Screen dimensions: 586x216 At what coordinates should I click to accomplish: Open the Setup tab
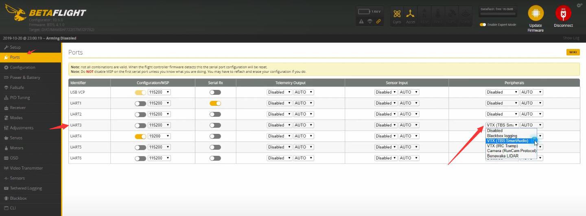tap(31, 47)
